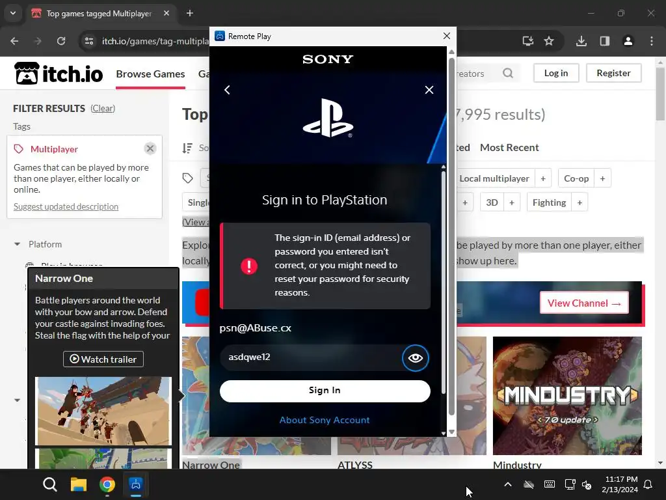
Task: Click Chrome forward navigation arrow
Action: [38, 41]
